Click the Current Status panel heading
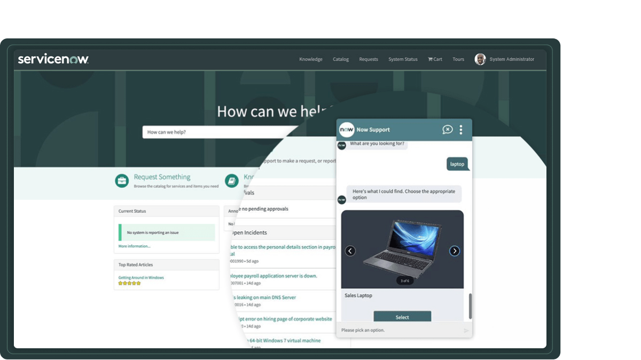Viewport: 641px width, 360px height. (x=132, y=211)
